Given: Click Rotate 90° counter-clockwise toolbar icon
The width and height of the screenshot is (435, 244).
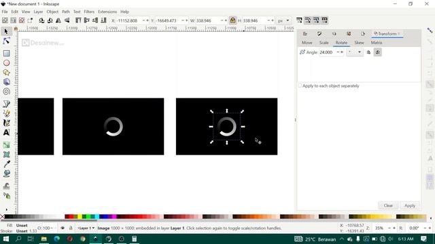Looking at the screenshot, I should coord(41,20).
